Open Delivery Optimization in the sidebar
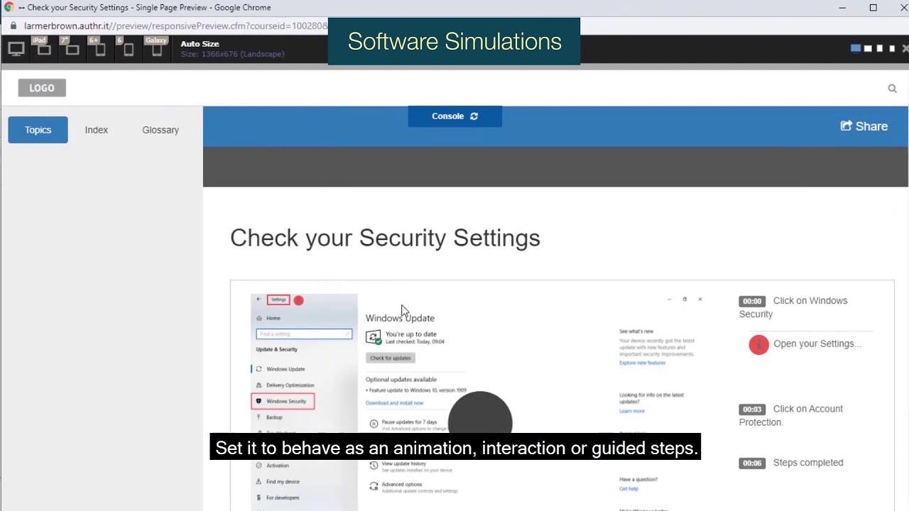Screen dimensions: 909x511 coord(290,385)
